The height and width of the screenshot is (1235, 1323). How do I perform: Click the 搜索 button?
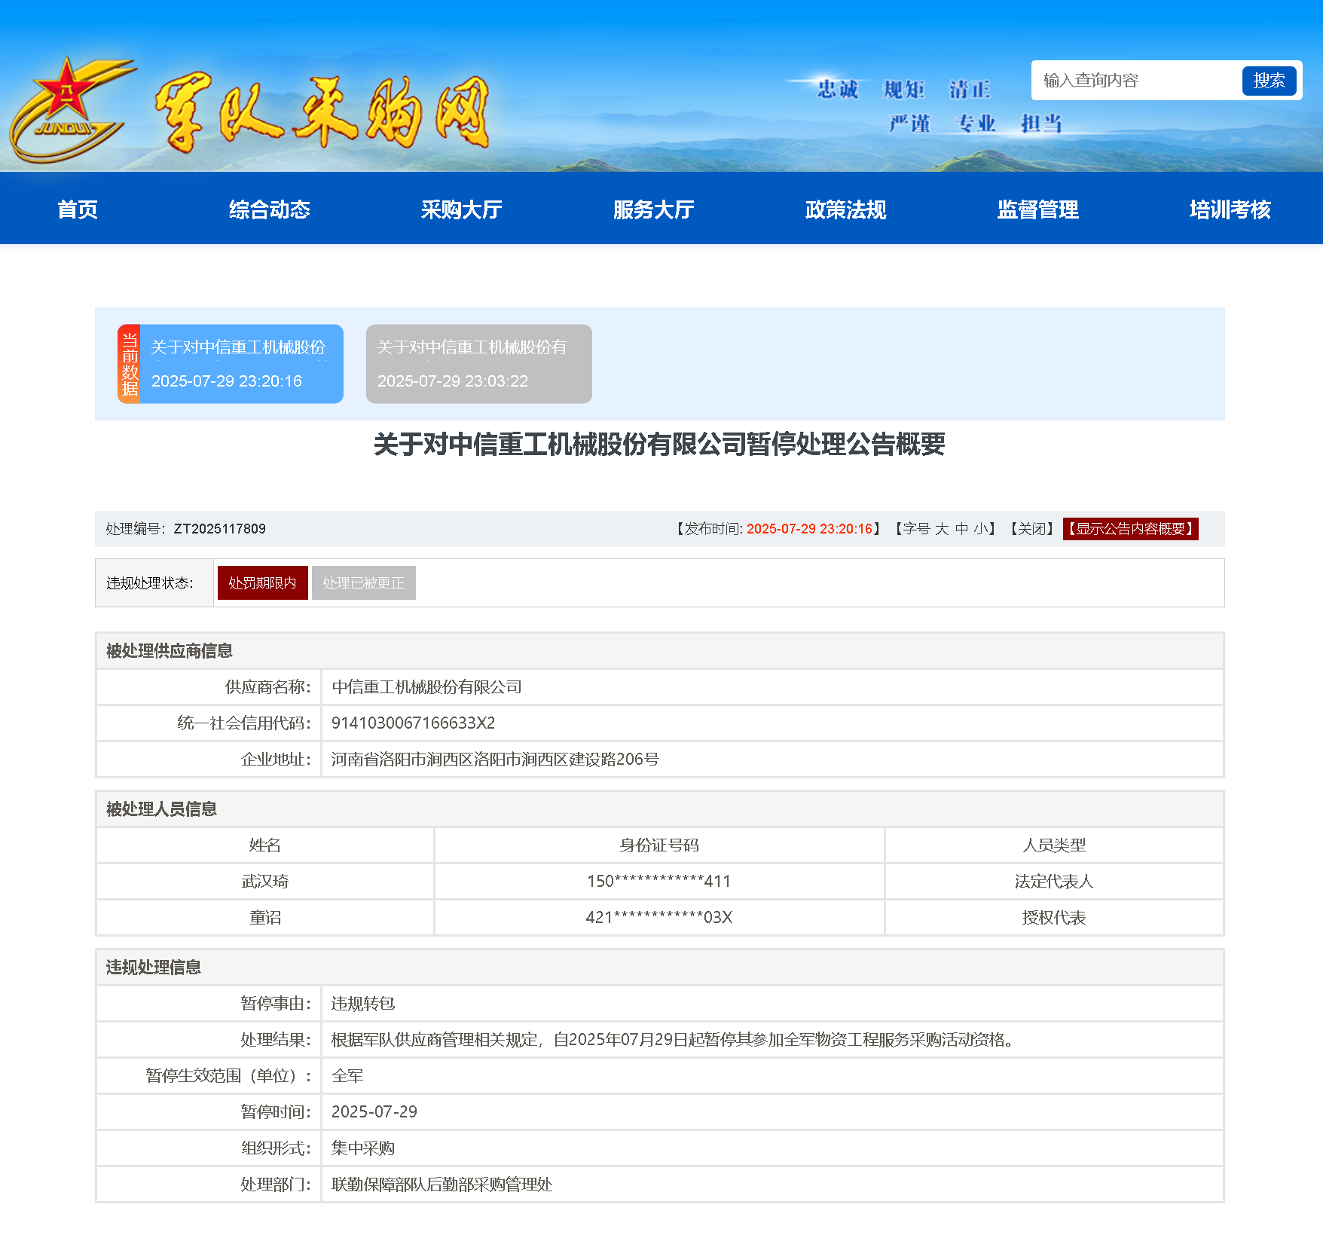pyautogui.click(x=1269, y=81)
